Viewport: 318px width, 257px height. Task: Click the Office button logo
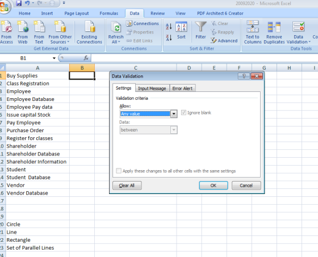[x=4, y=6]
